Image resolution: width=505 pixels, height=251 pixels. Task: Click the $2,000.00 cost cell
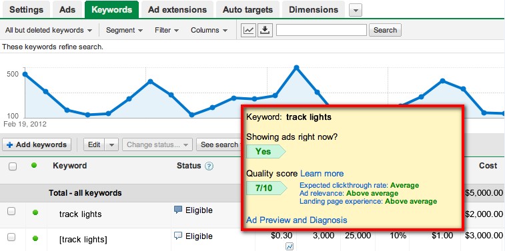tap(484, 214)
